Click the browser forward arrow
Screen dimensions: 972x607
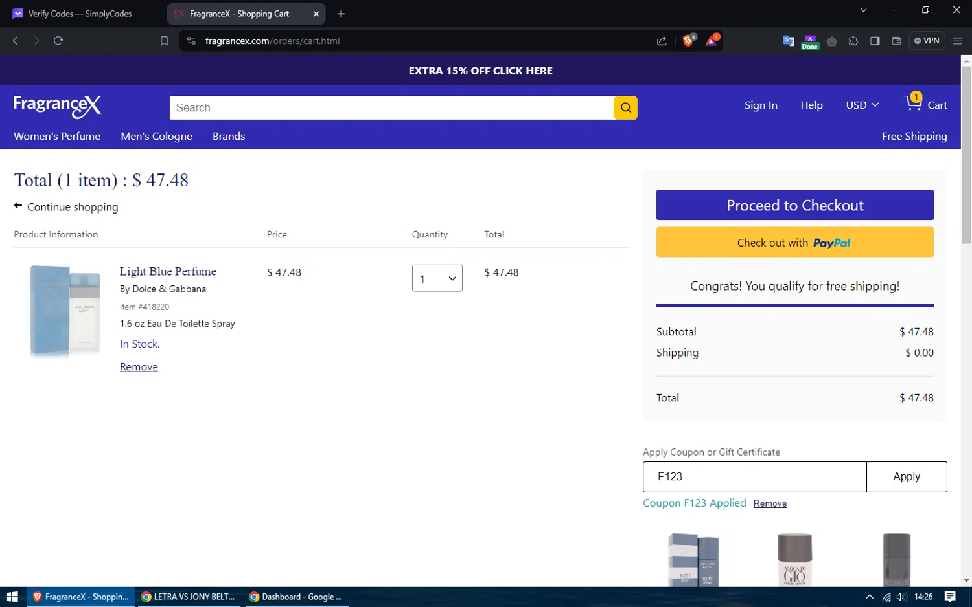[36, 41]
